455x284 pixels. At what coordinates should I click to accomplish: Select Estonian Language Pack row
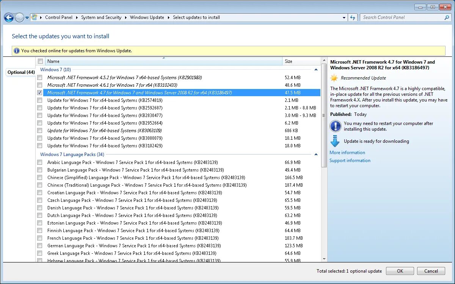pos(178,223)
